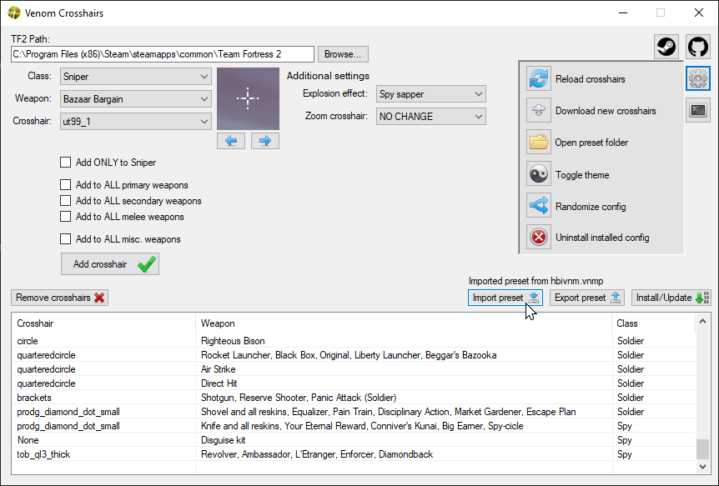The height and width of the screenshot is (486, 719).
Task: Check Add to ALL misc. weapons
Action: [66, 239]
